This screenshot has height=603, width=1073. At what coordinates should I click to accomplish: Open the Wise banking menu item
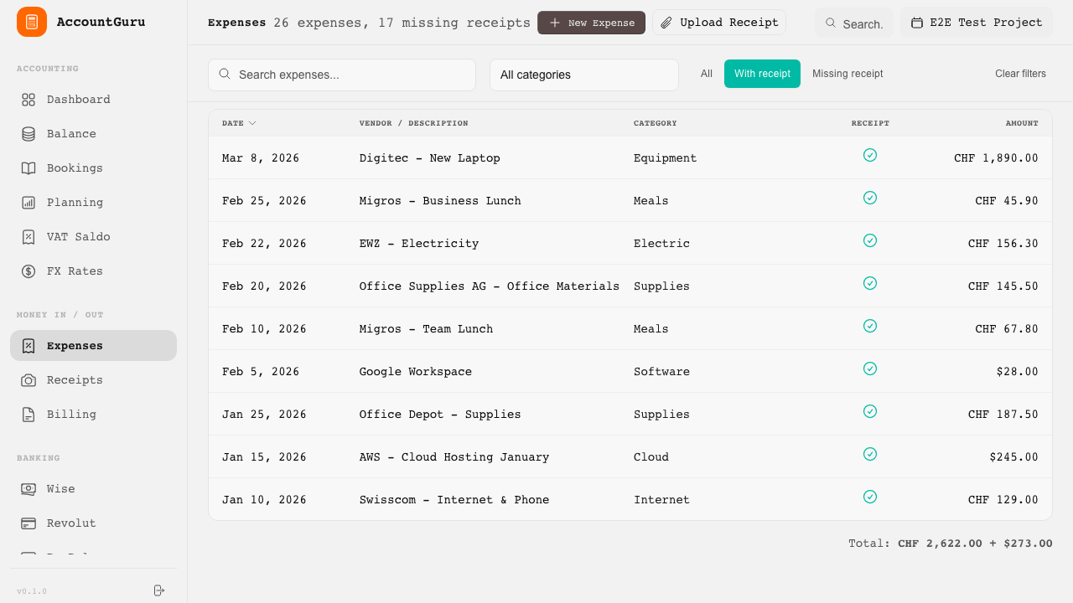[60, 489]
